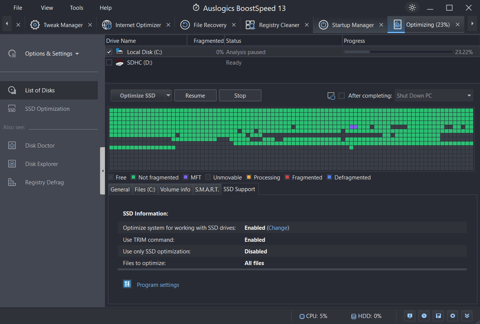Click the CPU chip icon in status bar
Image resolution: width=480 pixels, height=324 pixels.
[x=302, y=316]
